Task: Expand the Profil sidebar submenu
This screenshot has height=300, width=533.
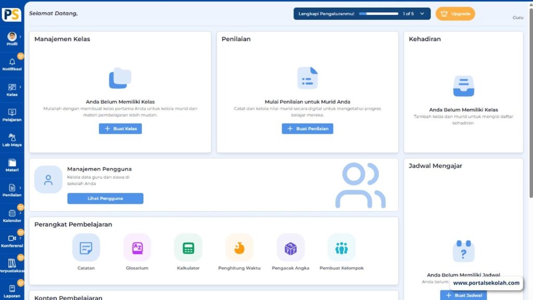Action: [x=20, y=36]
